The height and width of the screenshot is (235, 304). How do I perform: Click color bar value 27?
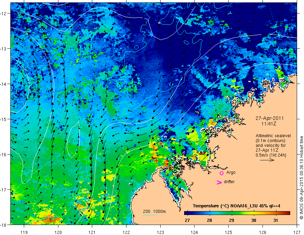click(x=187, y=220)
